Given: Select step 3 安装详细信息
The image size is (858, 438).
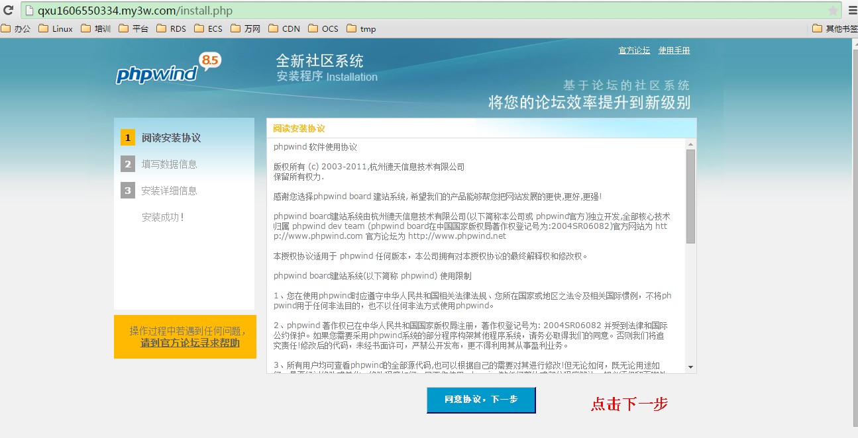Looking at the screenshot, I should 159,191.
